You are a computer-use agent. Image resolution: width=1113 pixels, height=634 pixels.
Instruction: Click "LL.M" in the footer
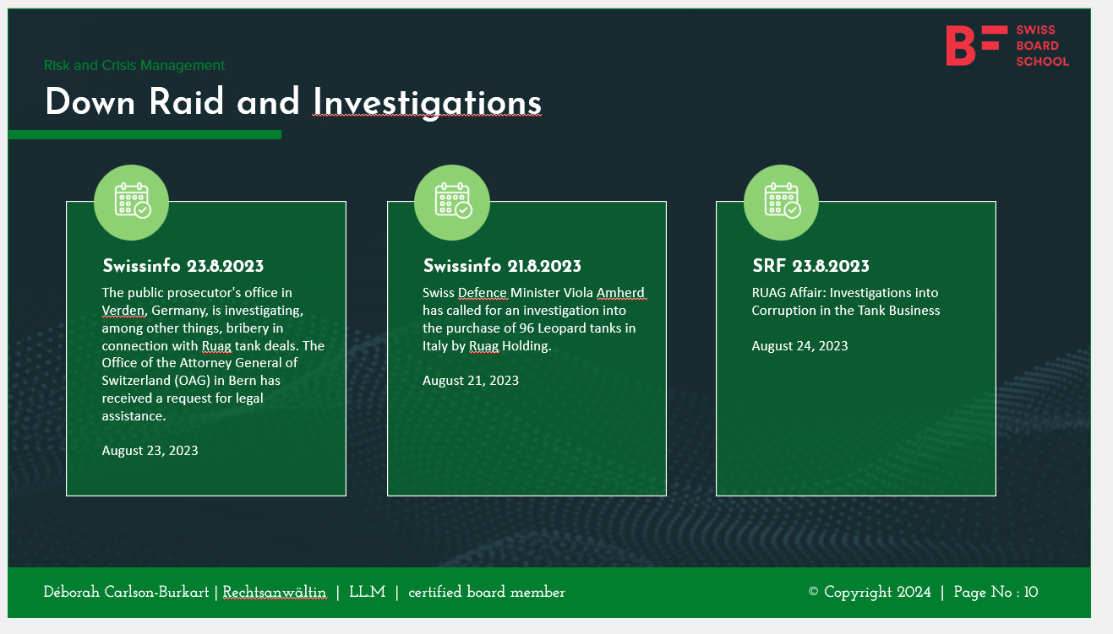tap(367, 593)
